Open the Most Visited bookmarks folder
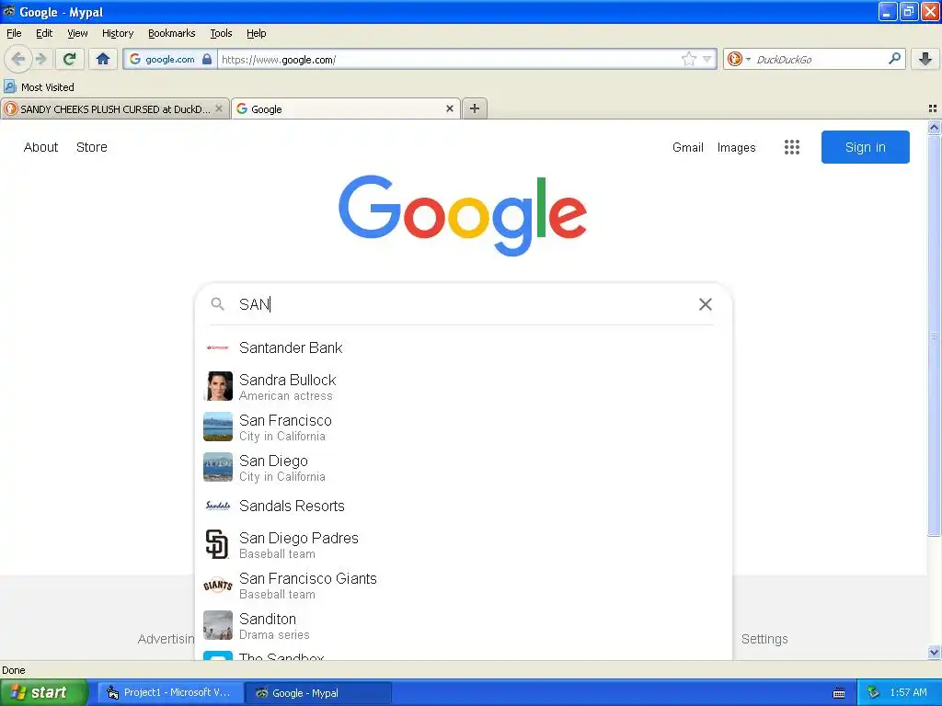 [40, 87]
